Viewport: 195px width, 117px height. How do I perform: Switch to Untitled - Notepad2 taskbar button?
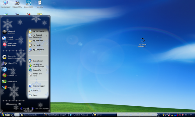point(80,115)
